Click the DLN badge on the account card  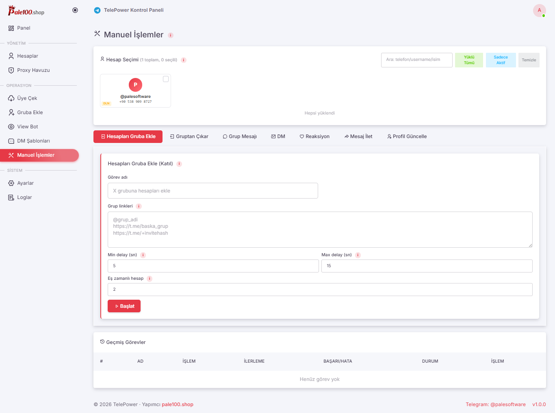pyautogui.click(x=106, y=104)
